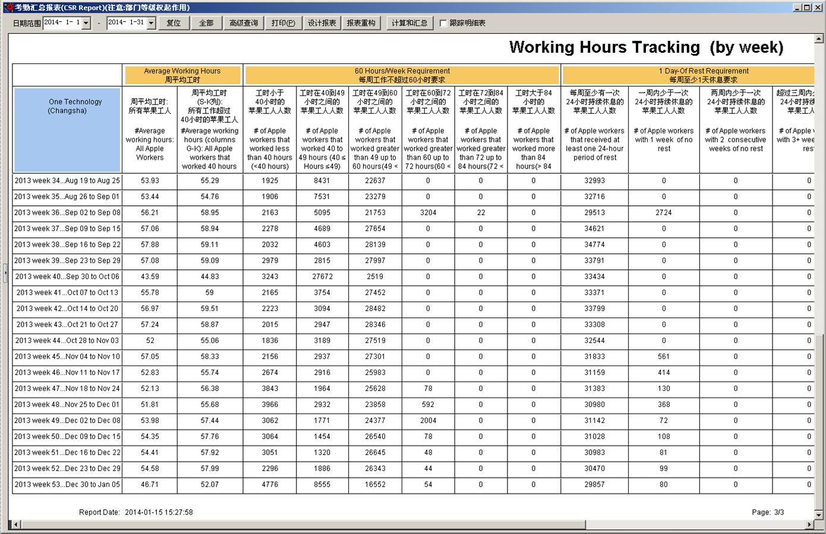826x534 pixels.
Task: Open the end date dropdown (2014-1-31)
Action: 151,23
